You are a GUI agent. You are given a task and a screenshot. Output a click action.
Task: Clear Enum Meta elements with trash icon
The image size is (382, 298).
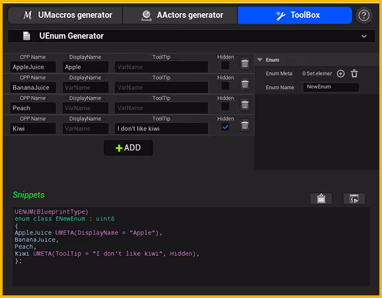coord(354,74)
